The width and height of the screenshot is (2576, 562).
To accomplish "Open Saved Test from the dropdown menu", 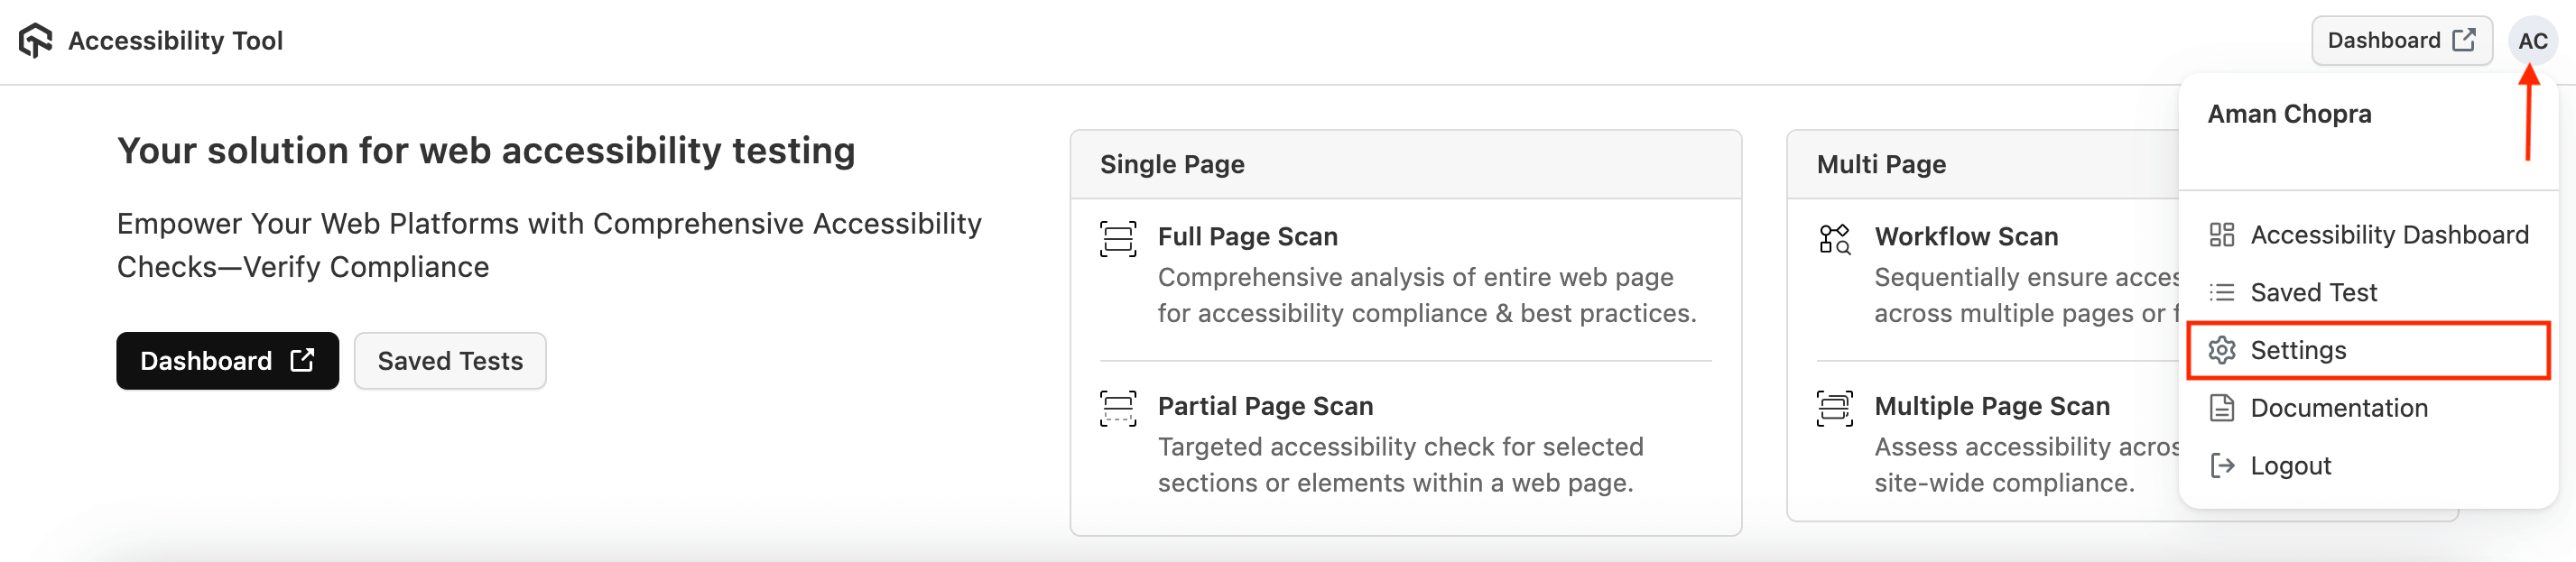I will coord(2313,292).
